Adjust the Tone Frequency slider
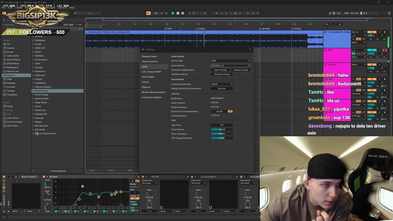 [222, 134]
